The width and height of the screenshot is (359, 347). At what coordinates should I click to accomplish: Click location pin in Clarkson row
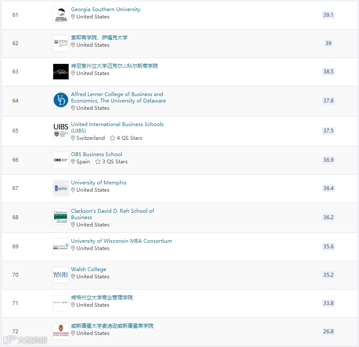[x=73, y=225]
